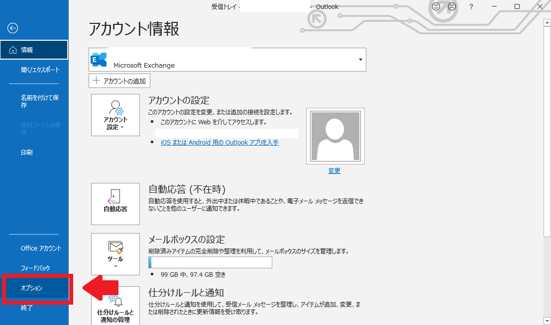551x325 pixels.
Task: Open 仕分けルールと通知の管理 icon button
Action: [115, 307]
